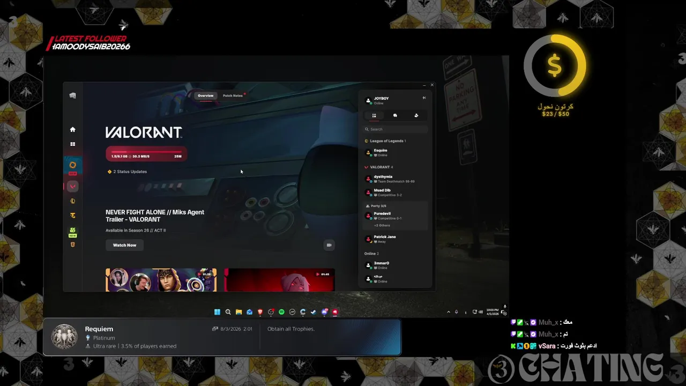Screen dimensions: 686x386
Task: Open File Explorer from the taskbar
Action: tap(238, 312)
